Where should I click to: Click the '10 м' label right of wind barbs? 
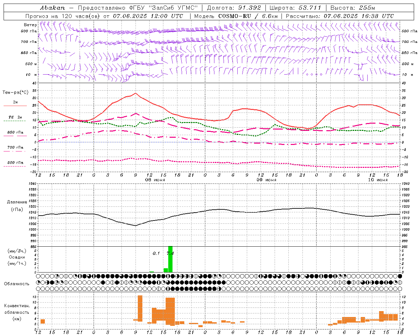pyautogui.click(x=408, y=75)
